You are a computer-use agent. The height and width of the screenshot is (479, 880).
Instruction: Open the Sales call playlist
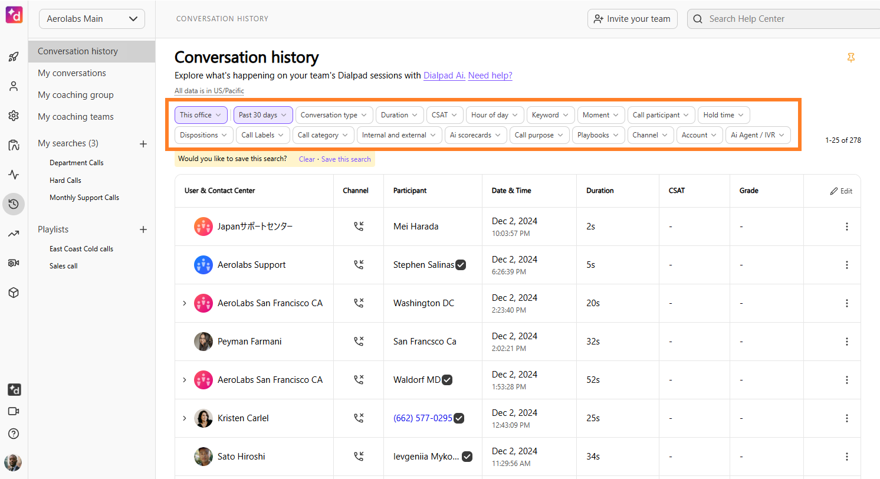click(64, 266)
